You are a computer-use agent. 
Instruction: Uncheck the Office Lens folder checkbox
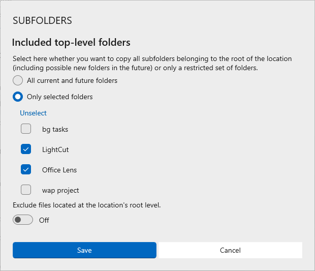pyautogui.click(x=26, y=170)
